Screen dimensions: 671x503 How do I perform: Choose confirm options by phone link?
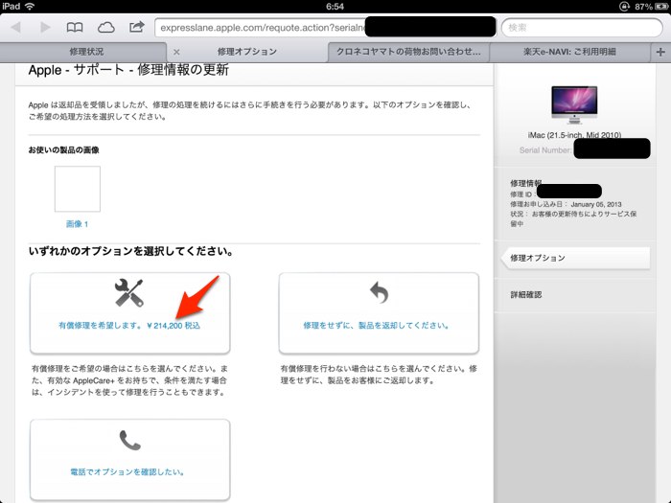click(127, 472)
